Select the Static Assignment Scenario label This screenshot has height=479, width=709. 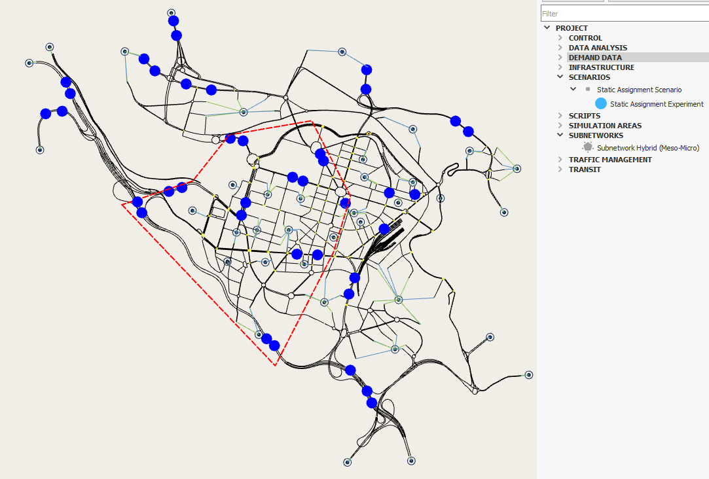point(639,90)
